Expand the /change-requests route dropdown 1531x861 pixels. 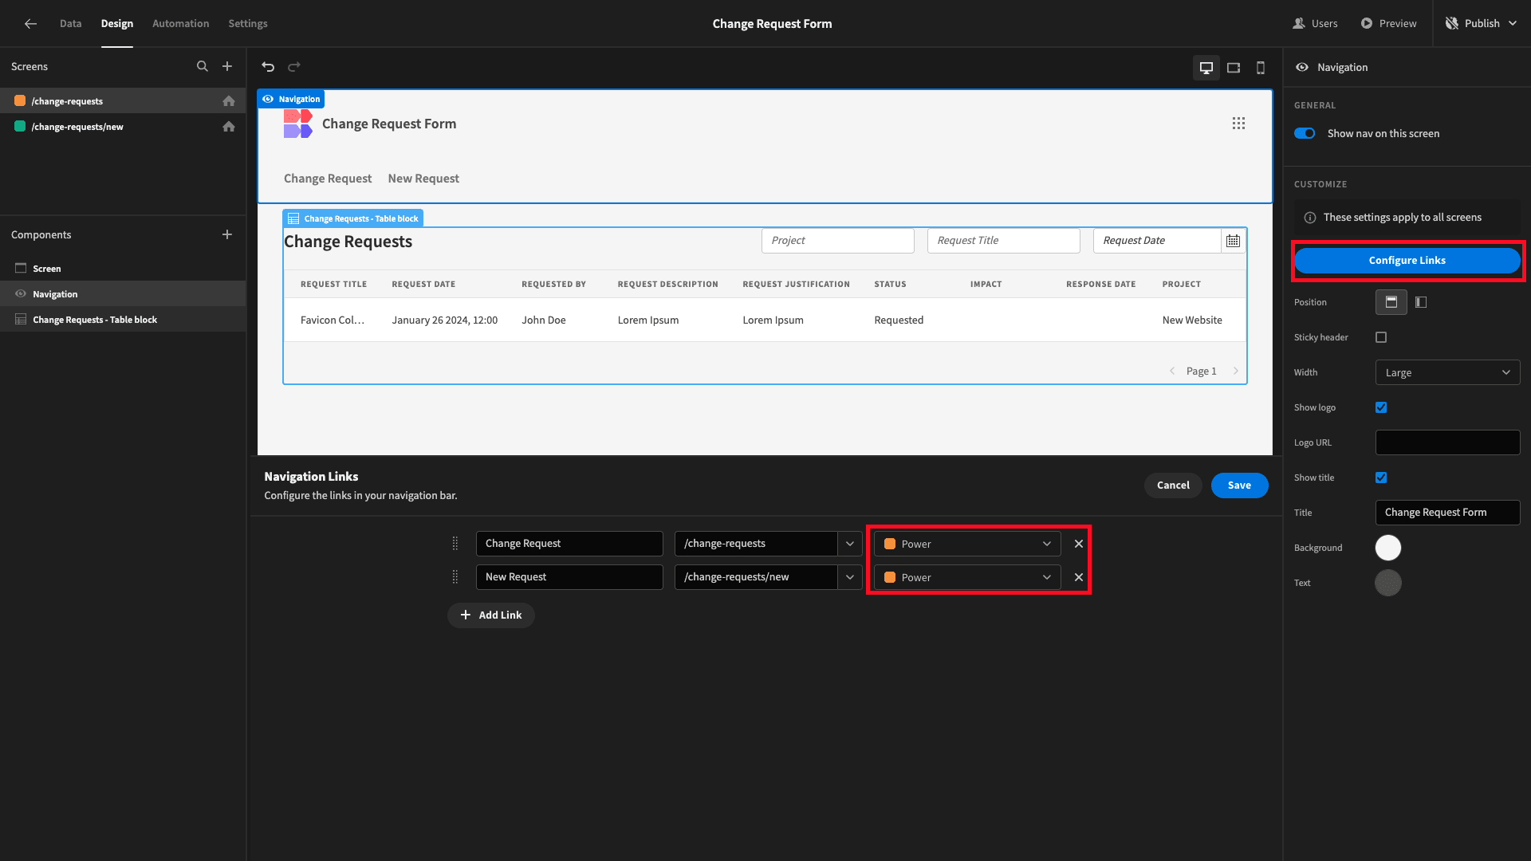tap(848, 544)
